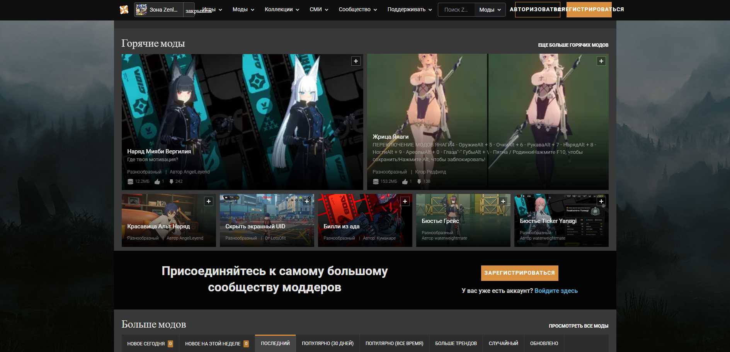Click plus icon on Красавица Альт Наряд

tap(209, 201)
